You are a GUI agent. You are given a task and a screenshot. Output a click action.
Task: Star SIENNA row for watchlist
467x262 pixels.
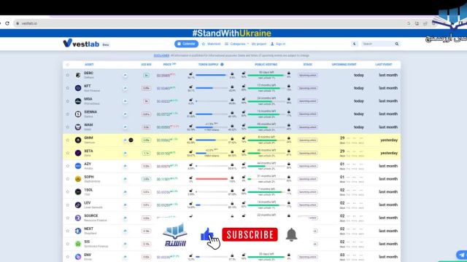pyautogui.click(x=68, y=114)
